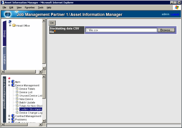
Task: Minimize the Internet Explorer window
Action: (172, 2)
